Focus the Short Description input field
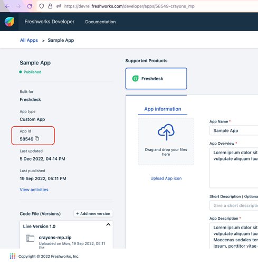Viewport: 258px width, 264px height. tap(234, 205)
